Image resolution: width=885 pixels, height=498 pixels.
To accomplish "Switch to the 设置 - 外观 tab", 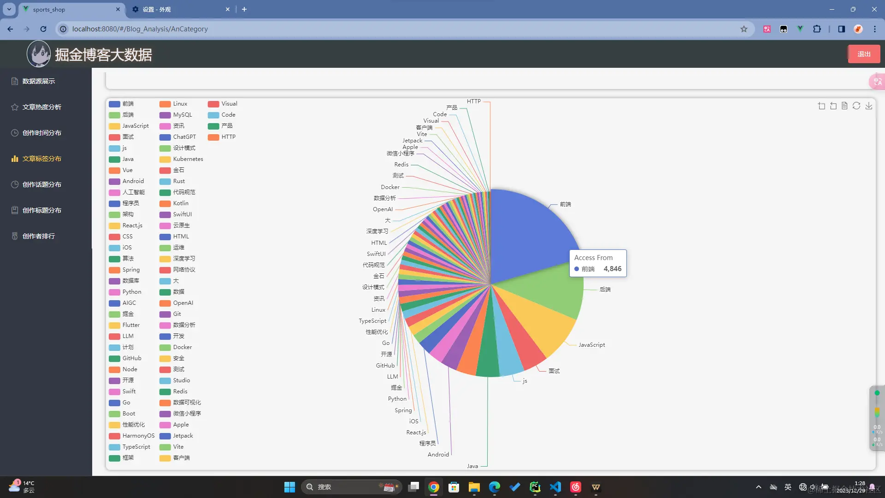I will click(157, 9).
